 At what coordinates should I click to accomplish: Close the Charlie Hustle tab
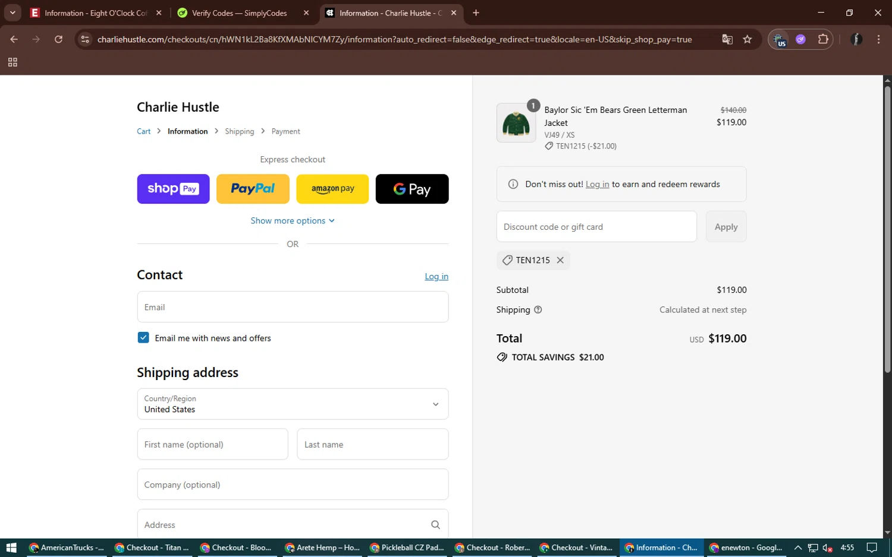click(454, 12)
